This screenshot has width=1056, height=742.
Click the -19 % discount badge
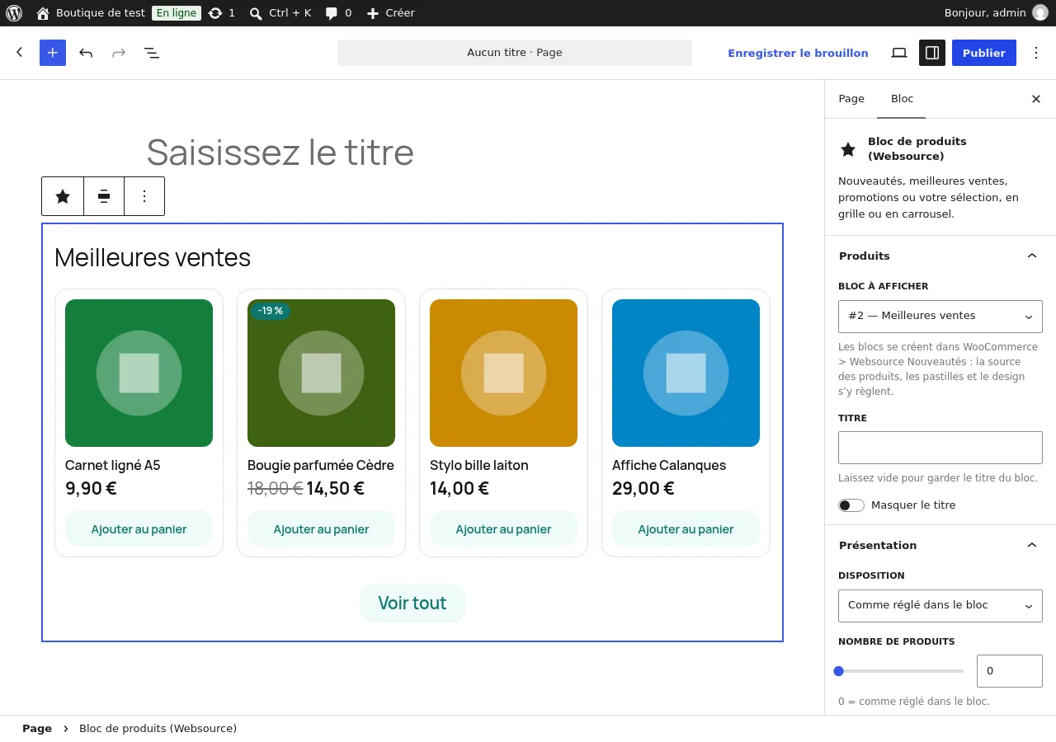(271, 311)
